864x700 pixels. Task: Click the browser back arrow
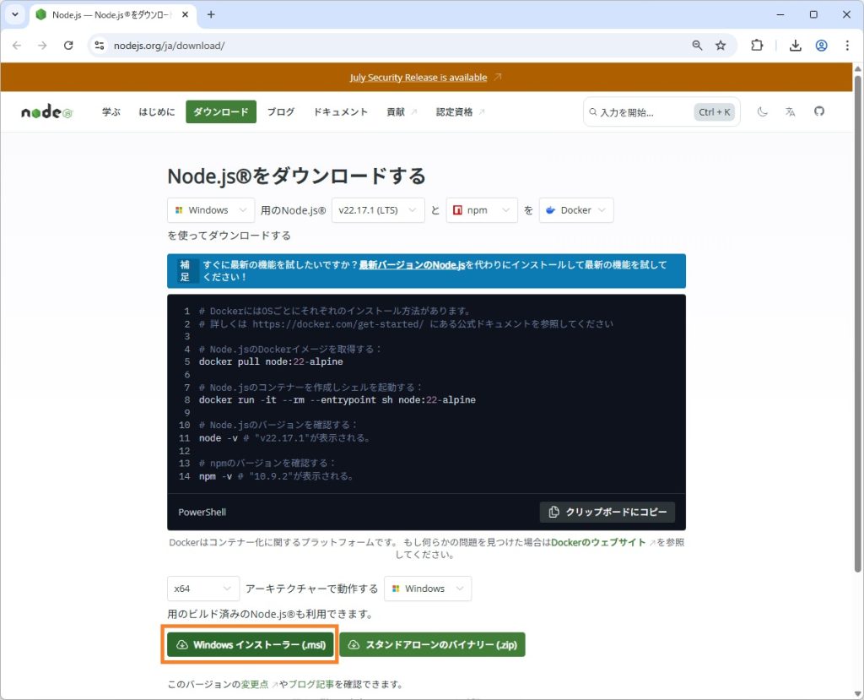click(x=17, y=46)
